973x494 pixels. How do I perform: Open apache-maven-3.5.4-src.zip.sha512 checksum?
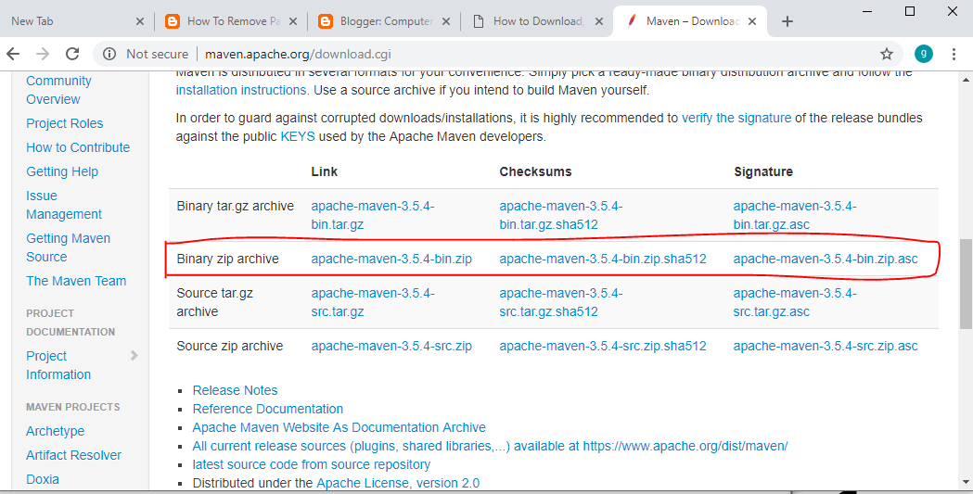(x=603, y=346)
